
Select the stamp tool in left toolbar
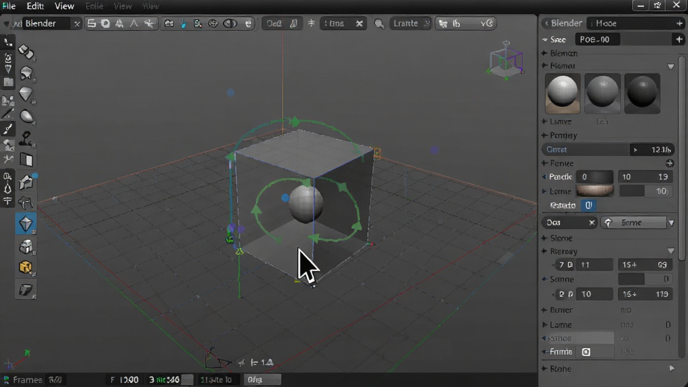[x=26, y=138]
